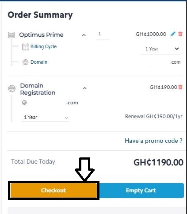
Task: Click the Billing Cycle label
Action: (x=43, y=46)
